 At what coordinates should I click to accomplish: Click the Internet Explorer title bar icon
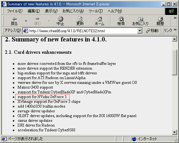pyautogui.click(x=4, y=4)
